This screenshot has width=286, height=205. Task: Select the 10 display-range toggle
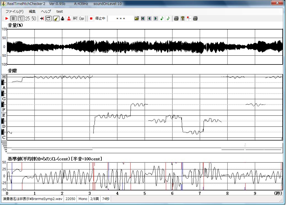click(21, 18)
